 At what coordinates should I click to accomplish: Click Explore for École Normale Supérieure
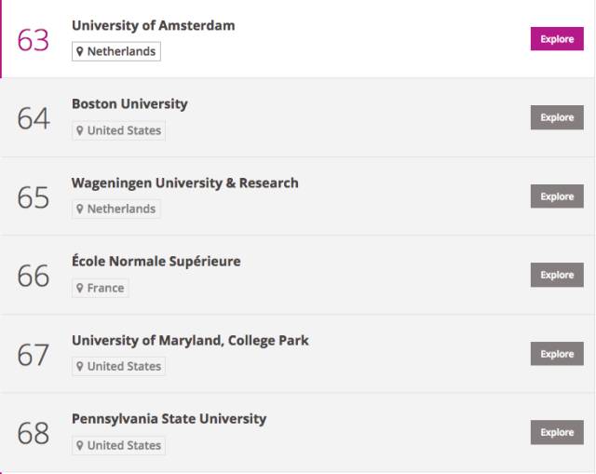557,275
